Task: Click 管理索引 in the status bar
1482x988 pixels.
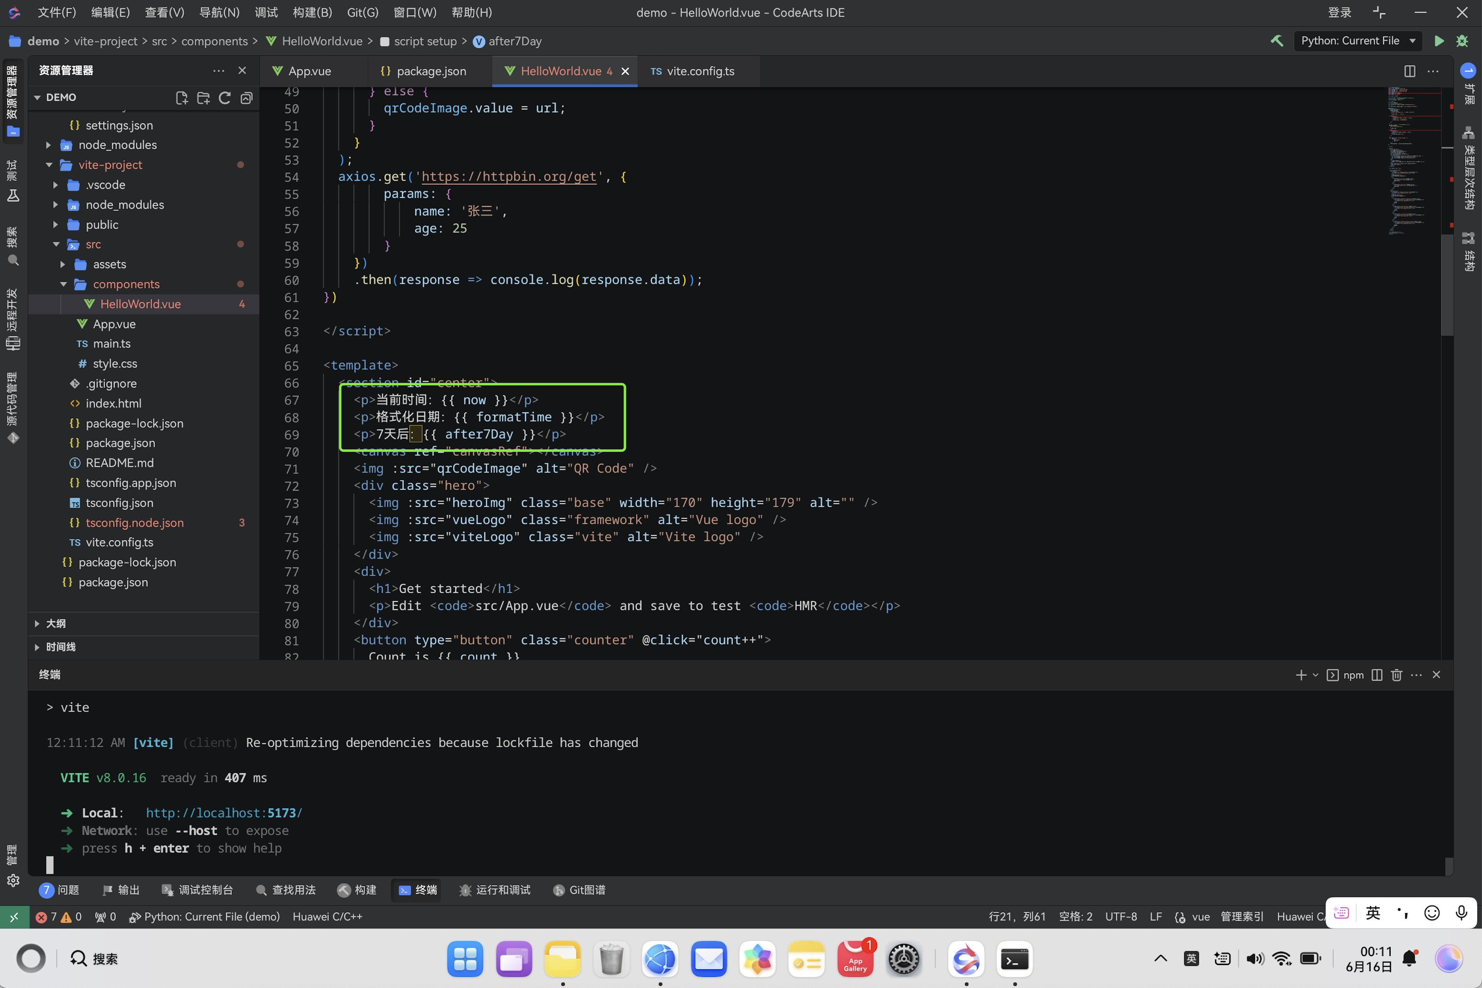Action: pyautogui.click(x=1242, y=917)
